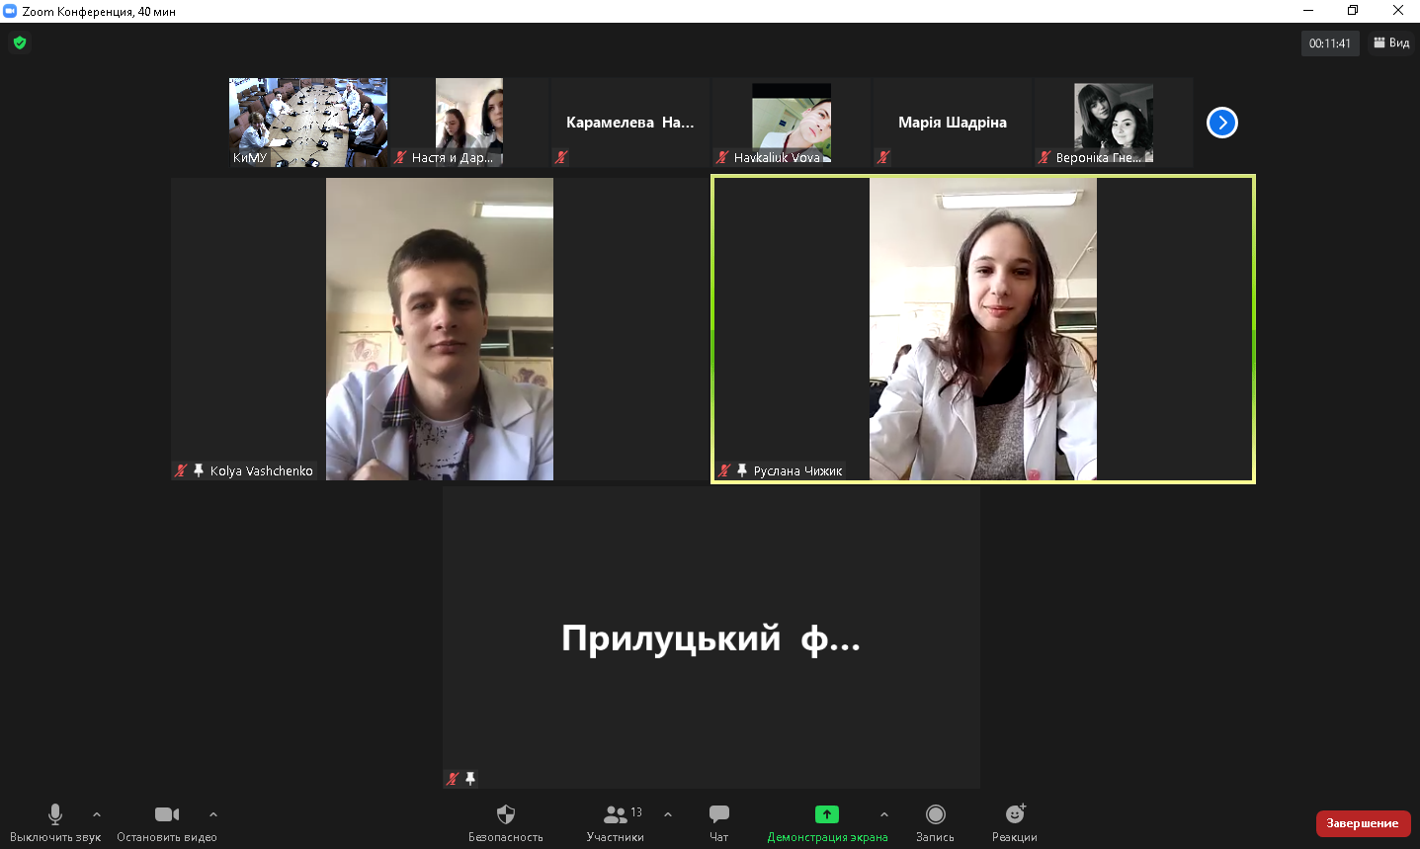Viewport: 1420px width, 849px height.
Task: Expand the arrow next to Participants
Action: pyautogui.click(x=668, y=814)
